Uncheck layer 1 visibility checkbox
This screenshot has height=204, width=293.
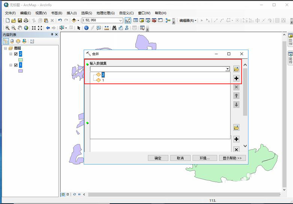point(16,65)
